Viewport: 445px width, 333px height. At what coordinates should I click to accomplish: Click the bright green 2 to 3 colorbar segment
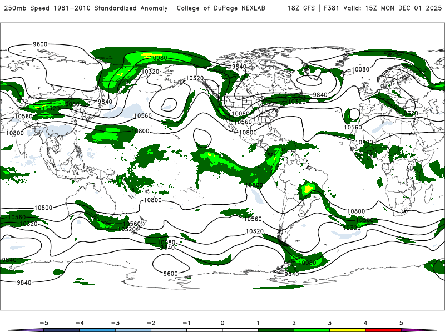tap(311, 330)
